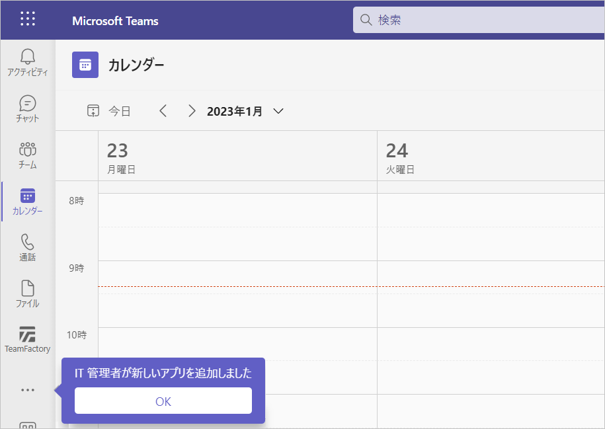Open the ファイル (Files) section
The height and width of the screenshot is (429, 605).
[x=27, y=294]
